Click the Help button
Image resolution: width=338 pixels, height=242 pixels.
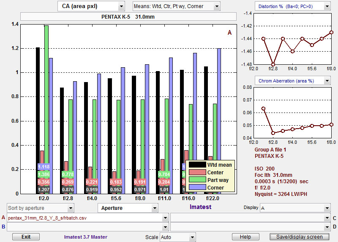[x=245, y=237]
